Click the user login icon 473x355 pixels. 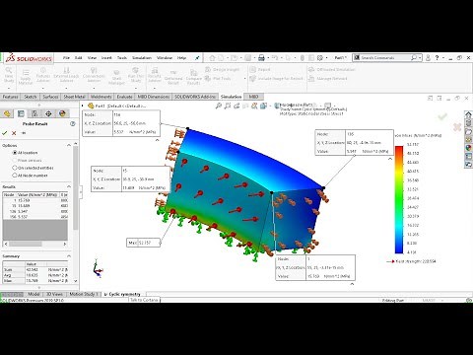coord(428,58)
